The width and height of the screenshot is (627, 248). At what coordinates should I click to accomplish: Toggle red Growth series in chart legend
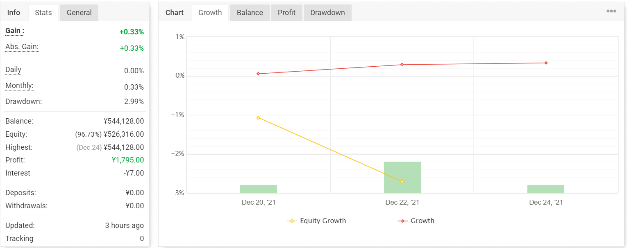416,221
